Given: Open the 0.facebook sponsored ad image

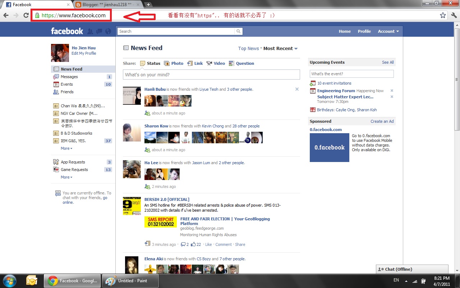Looking at the screenshot, I should (x=330, y=148).
